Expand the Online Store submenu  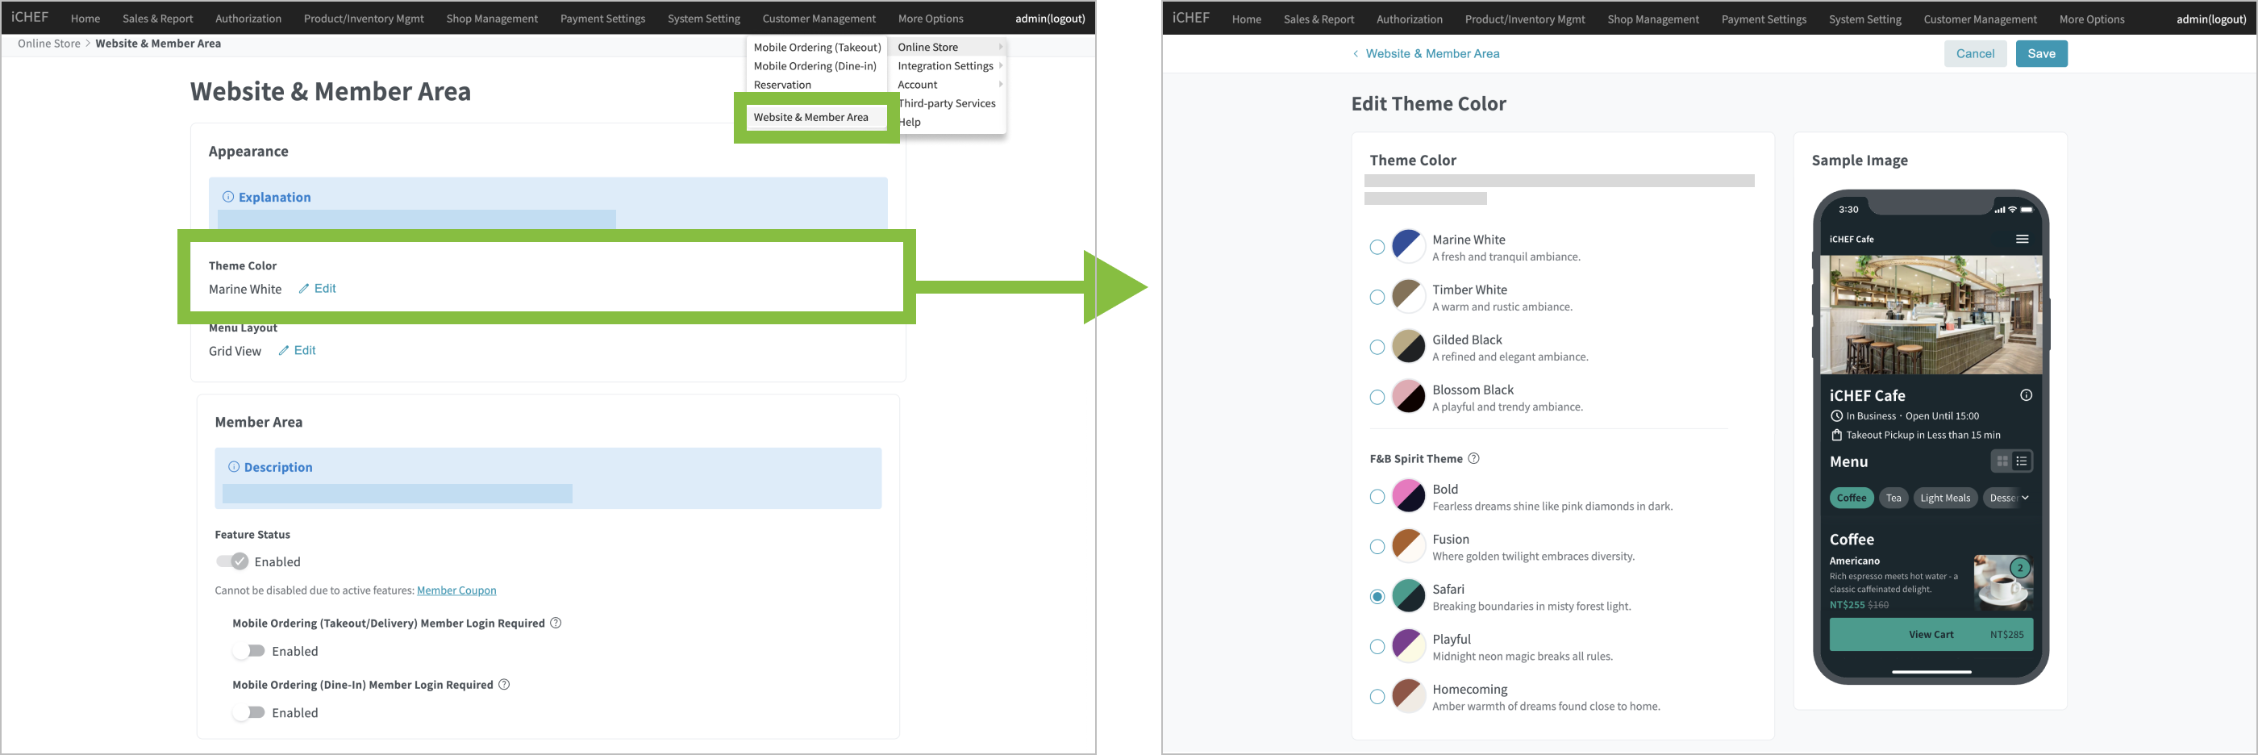coord(948,48)
